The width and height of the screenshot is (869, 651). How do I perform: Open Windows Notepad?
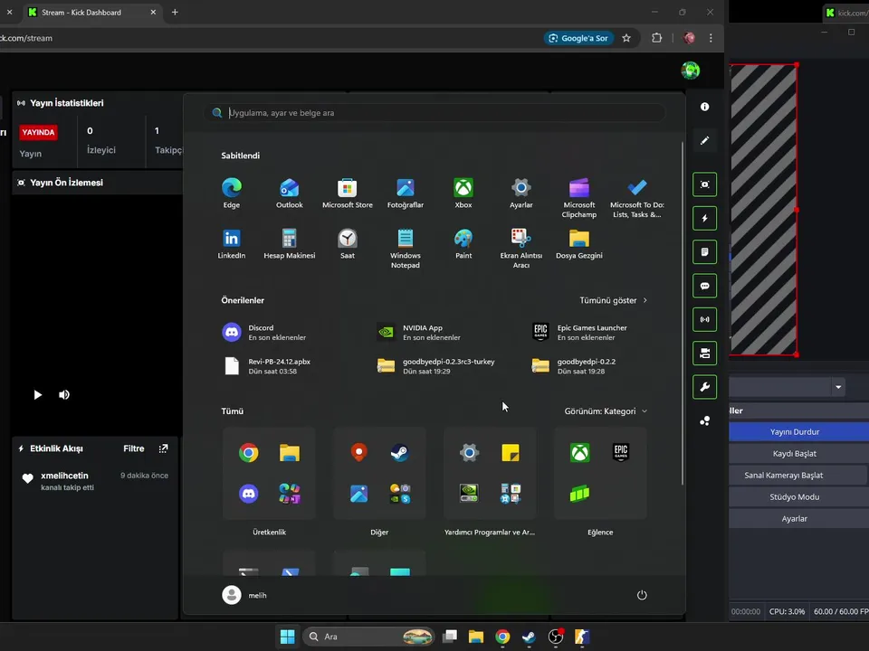click(x=406, y=249)
